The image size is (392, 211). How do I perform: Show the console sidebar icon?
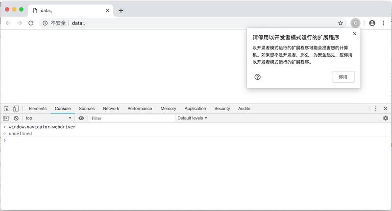[6, 118]
